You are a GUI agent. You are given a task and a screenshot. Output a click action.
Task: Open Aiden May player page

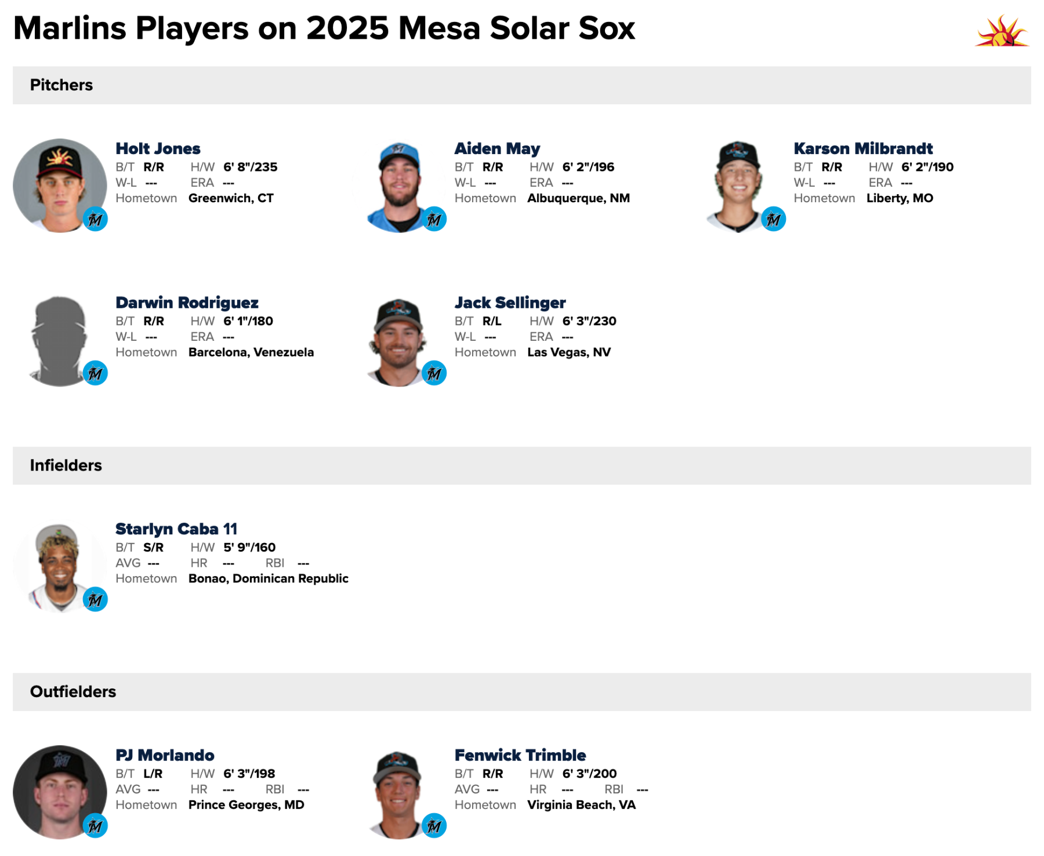click(497, 149)
